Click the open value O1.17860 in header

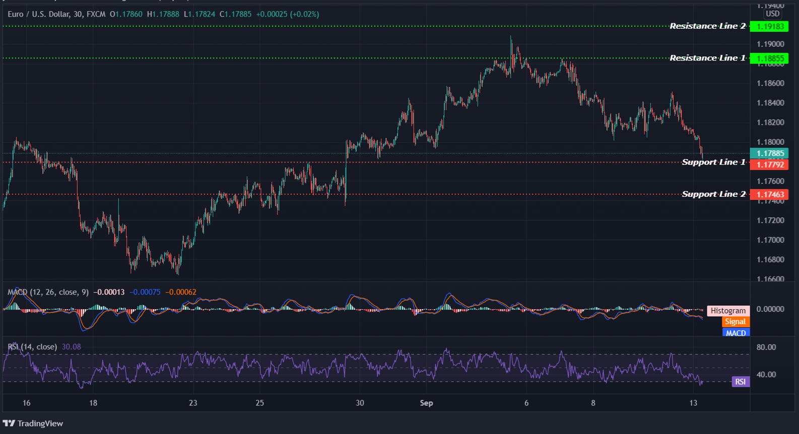(x=126, y=14)
